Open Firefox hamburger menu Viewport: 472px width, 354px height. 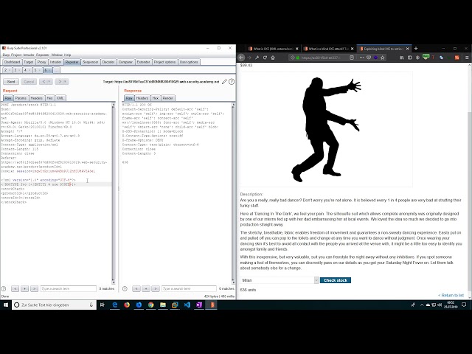(467, 58)
